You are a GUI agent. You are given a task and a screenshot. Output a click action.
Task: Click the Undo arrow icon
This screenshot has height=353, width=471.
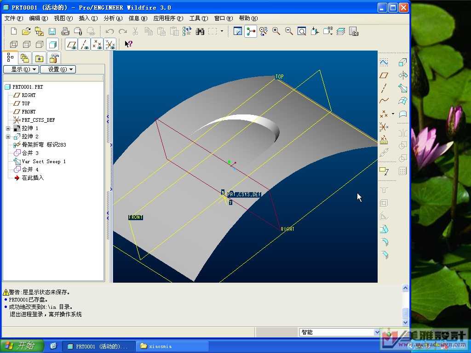110,31
